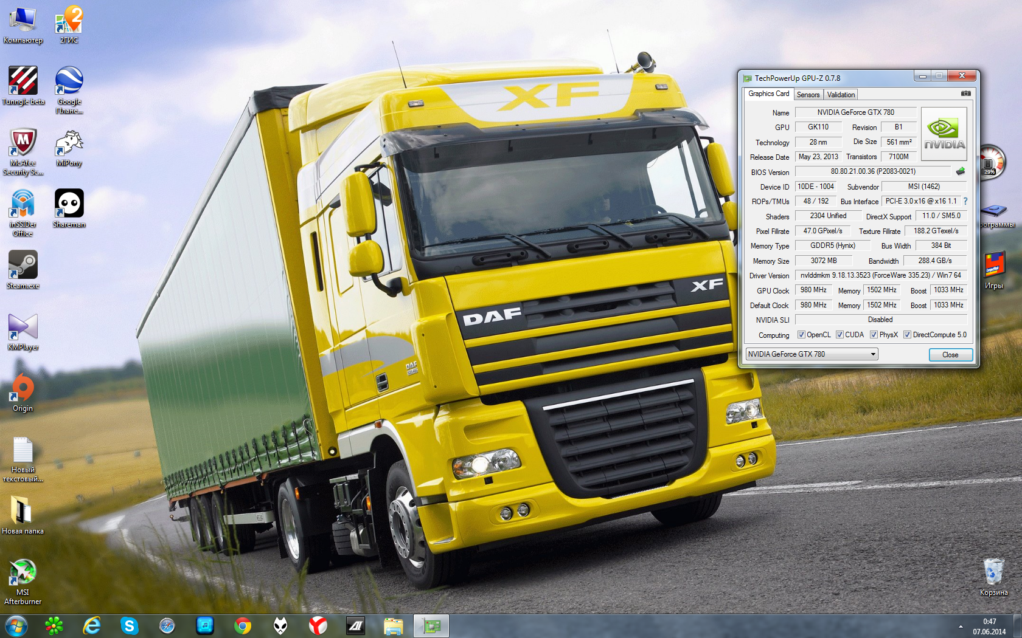Open foobar2000 from the taskbar
The height and width of the screenshot is (638, 1022).
click(280, 626)
